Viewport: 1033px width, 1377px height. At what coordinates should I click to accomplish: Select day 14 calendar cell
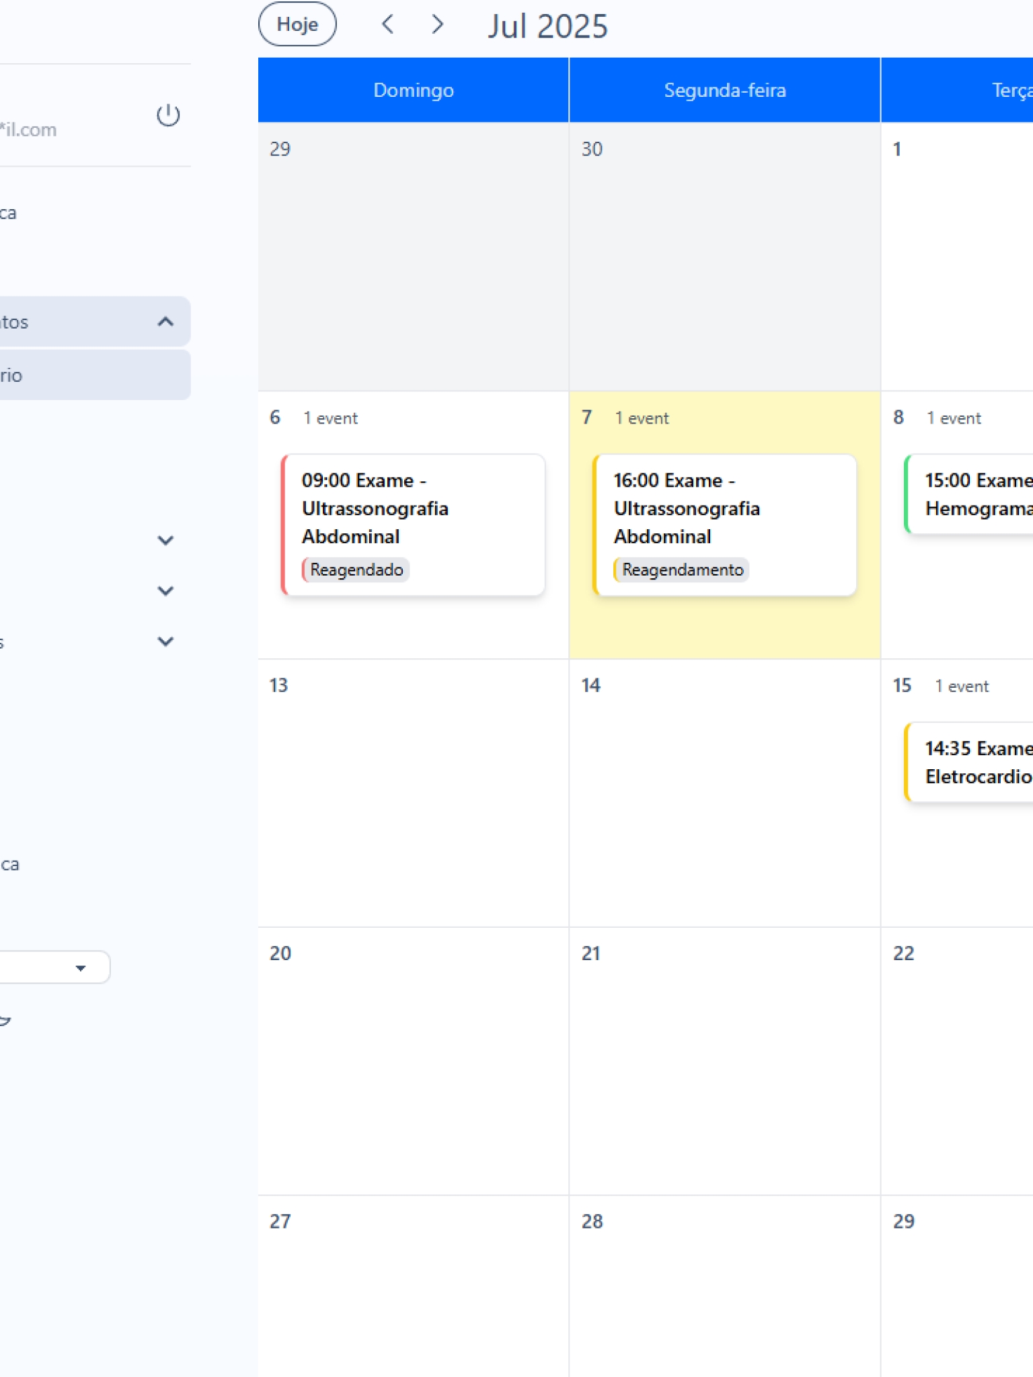click(724, 793)
